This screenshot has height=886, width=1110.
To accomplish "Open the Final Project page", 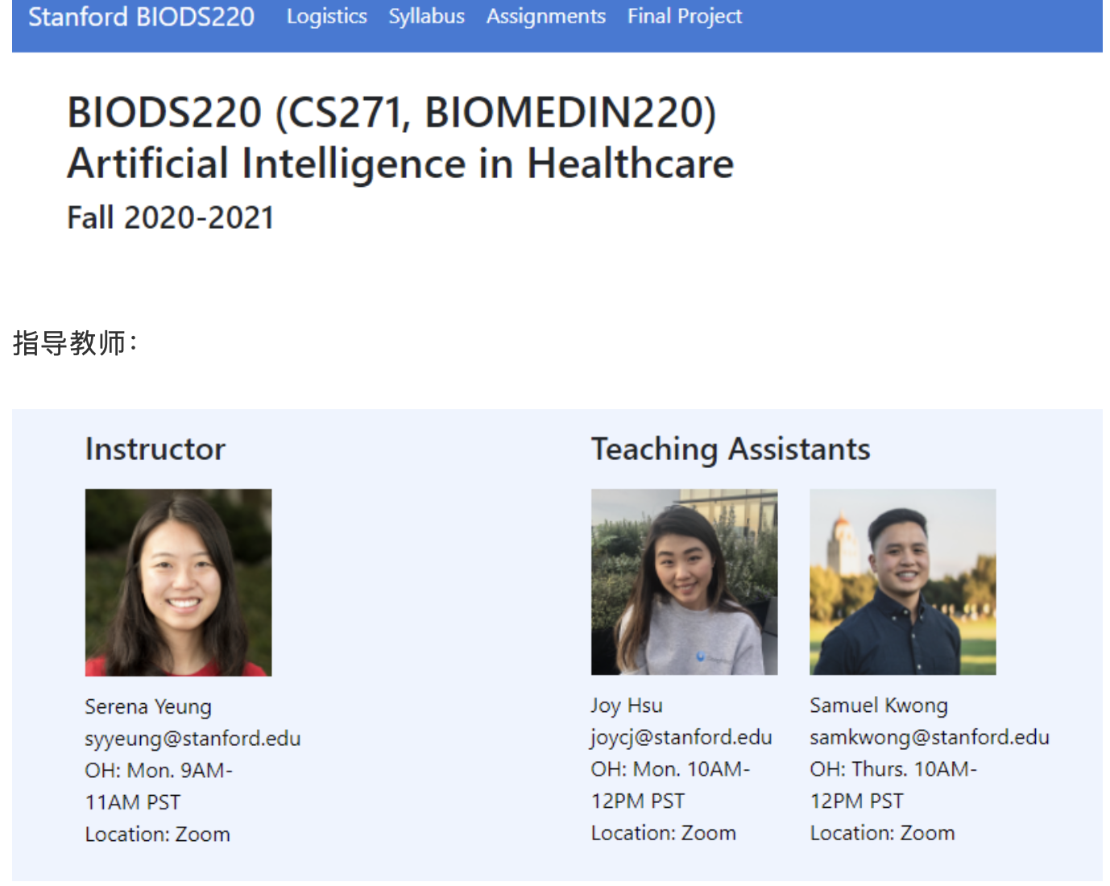I will (x=685, y=17).
